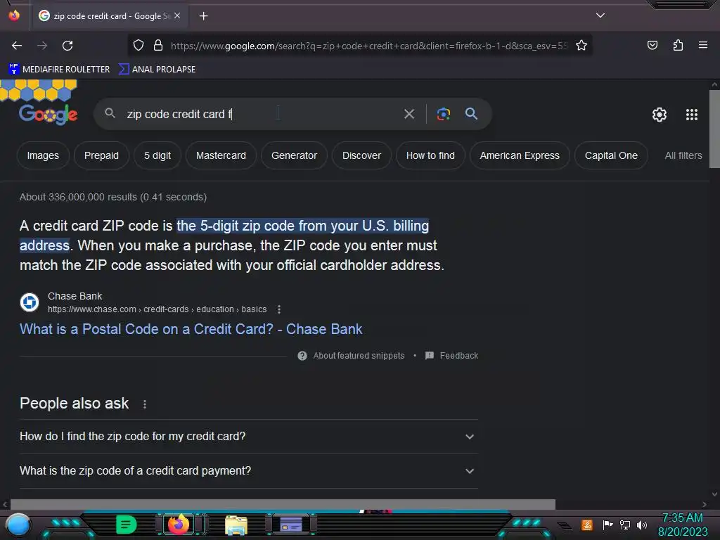This screenshot has height=540, width=720.
Task: Open network status tray icon
Action: [x=624, y=525]
